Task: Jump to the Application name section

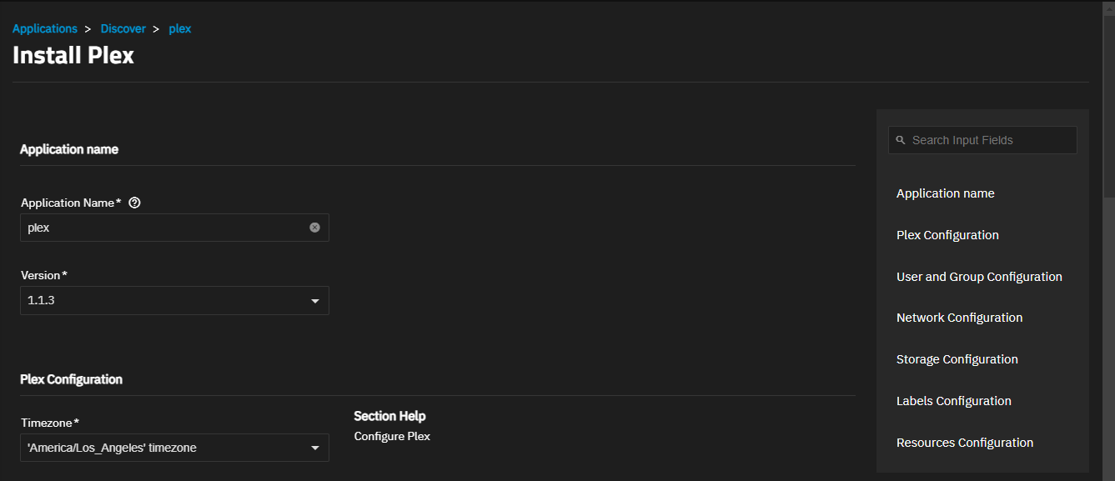Action: coord(946,193)
